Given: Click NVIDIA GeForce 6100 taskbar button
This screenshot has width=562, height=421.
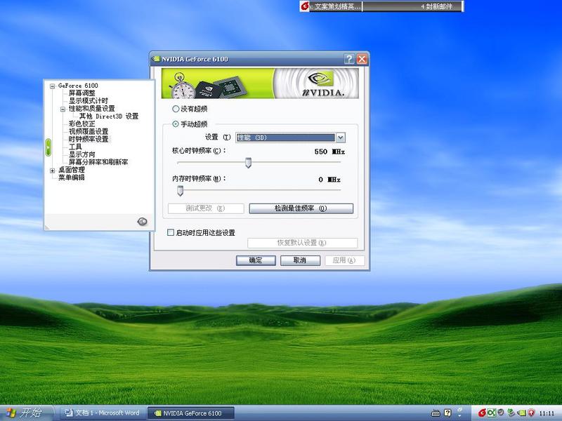Looking at the screenshot, I should pyautogui.click(x=191, y=413).
